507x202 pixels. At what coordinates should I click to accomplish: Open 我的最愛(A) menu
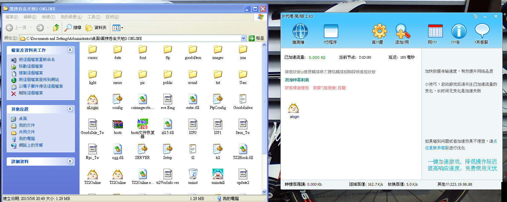pyautogui.click(x=71, y=17)
